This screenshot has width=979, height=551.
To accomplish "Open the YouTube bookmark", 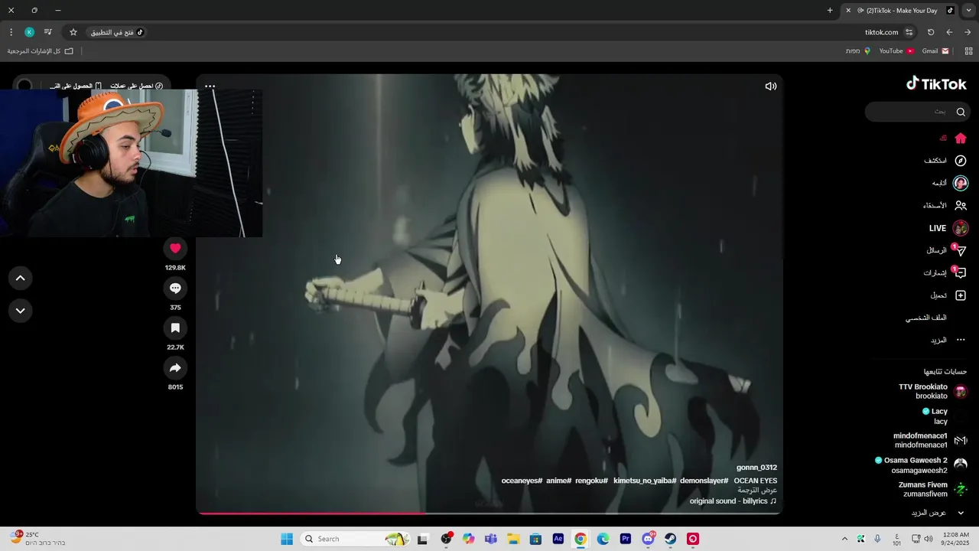I will pyautogui.click(x=896, y=51).
